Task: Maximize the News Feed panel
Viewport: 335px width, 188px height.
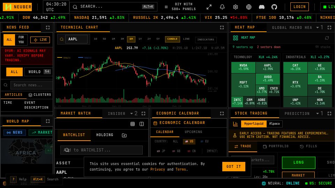Action: [x=48, y=28]
